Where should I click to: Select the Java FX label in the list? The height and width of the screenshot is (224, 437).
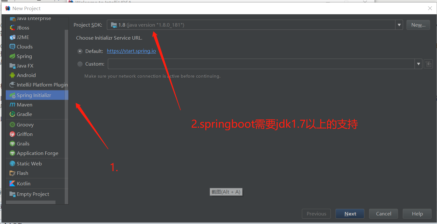(x=25, y=66)
